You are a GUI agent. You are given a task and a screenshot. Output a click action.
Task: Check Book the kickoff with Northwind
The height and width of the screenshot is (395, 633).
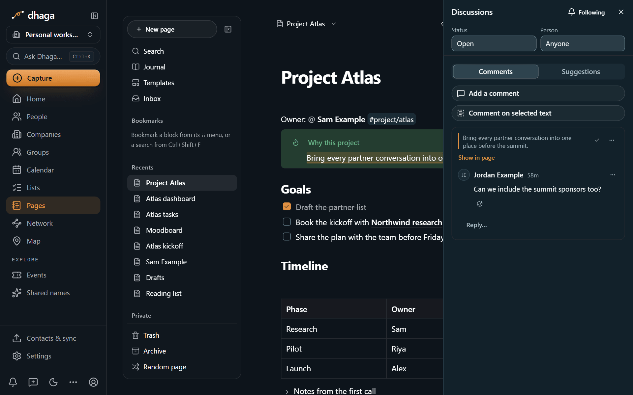[x=287, y=222]
